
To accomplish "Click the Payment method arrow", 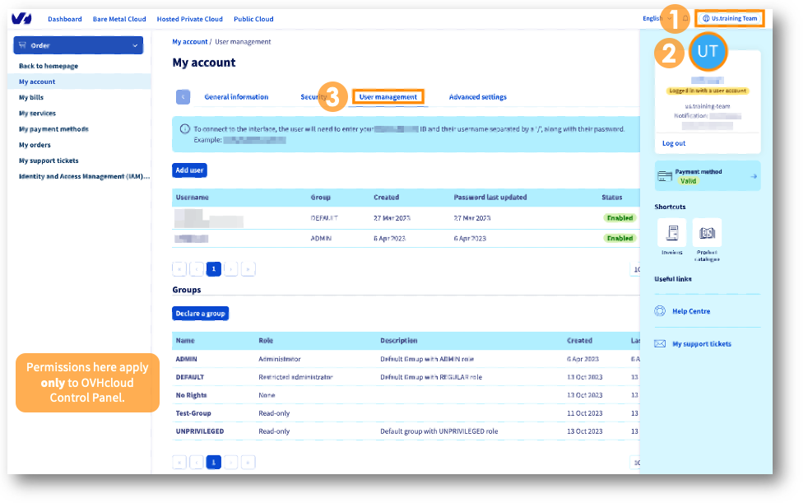I will point(754,176).
